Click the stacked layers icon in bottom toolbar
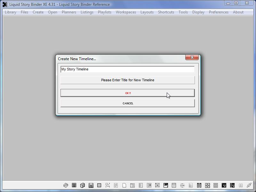256x192 pixels. tap(66, 185)
